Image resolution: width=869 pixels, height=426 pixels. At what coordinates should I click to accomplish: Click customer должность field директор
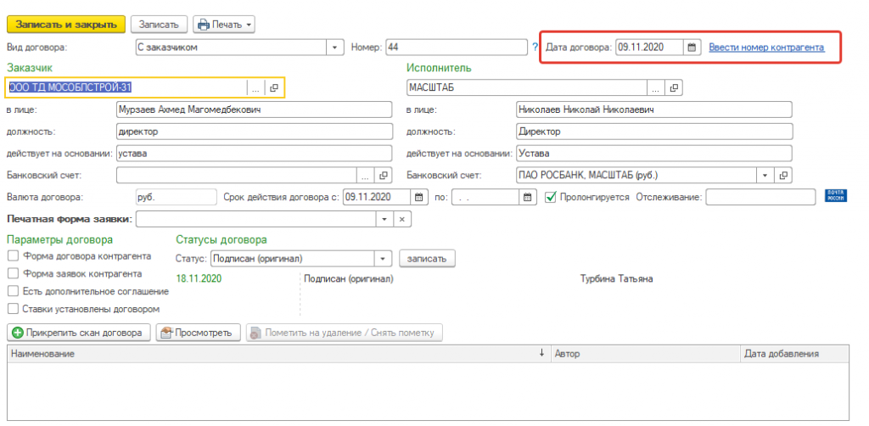[x=255, y=132]
